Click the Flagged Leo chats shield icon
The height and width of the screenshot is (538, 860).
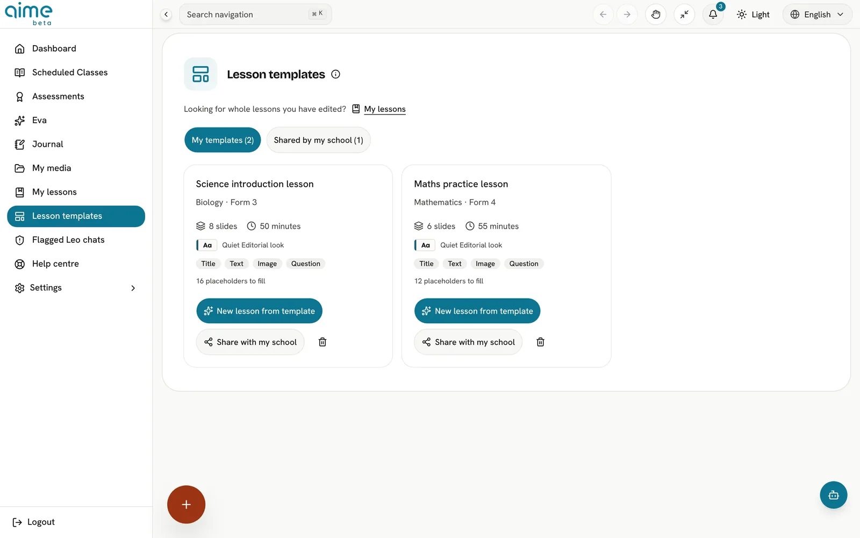[20, 240]
